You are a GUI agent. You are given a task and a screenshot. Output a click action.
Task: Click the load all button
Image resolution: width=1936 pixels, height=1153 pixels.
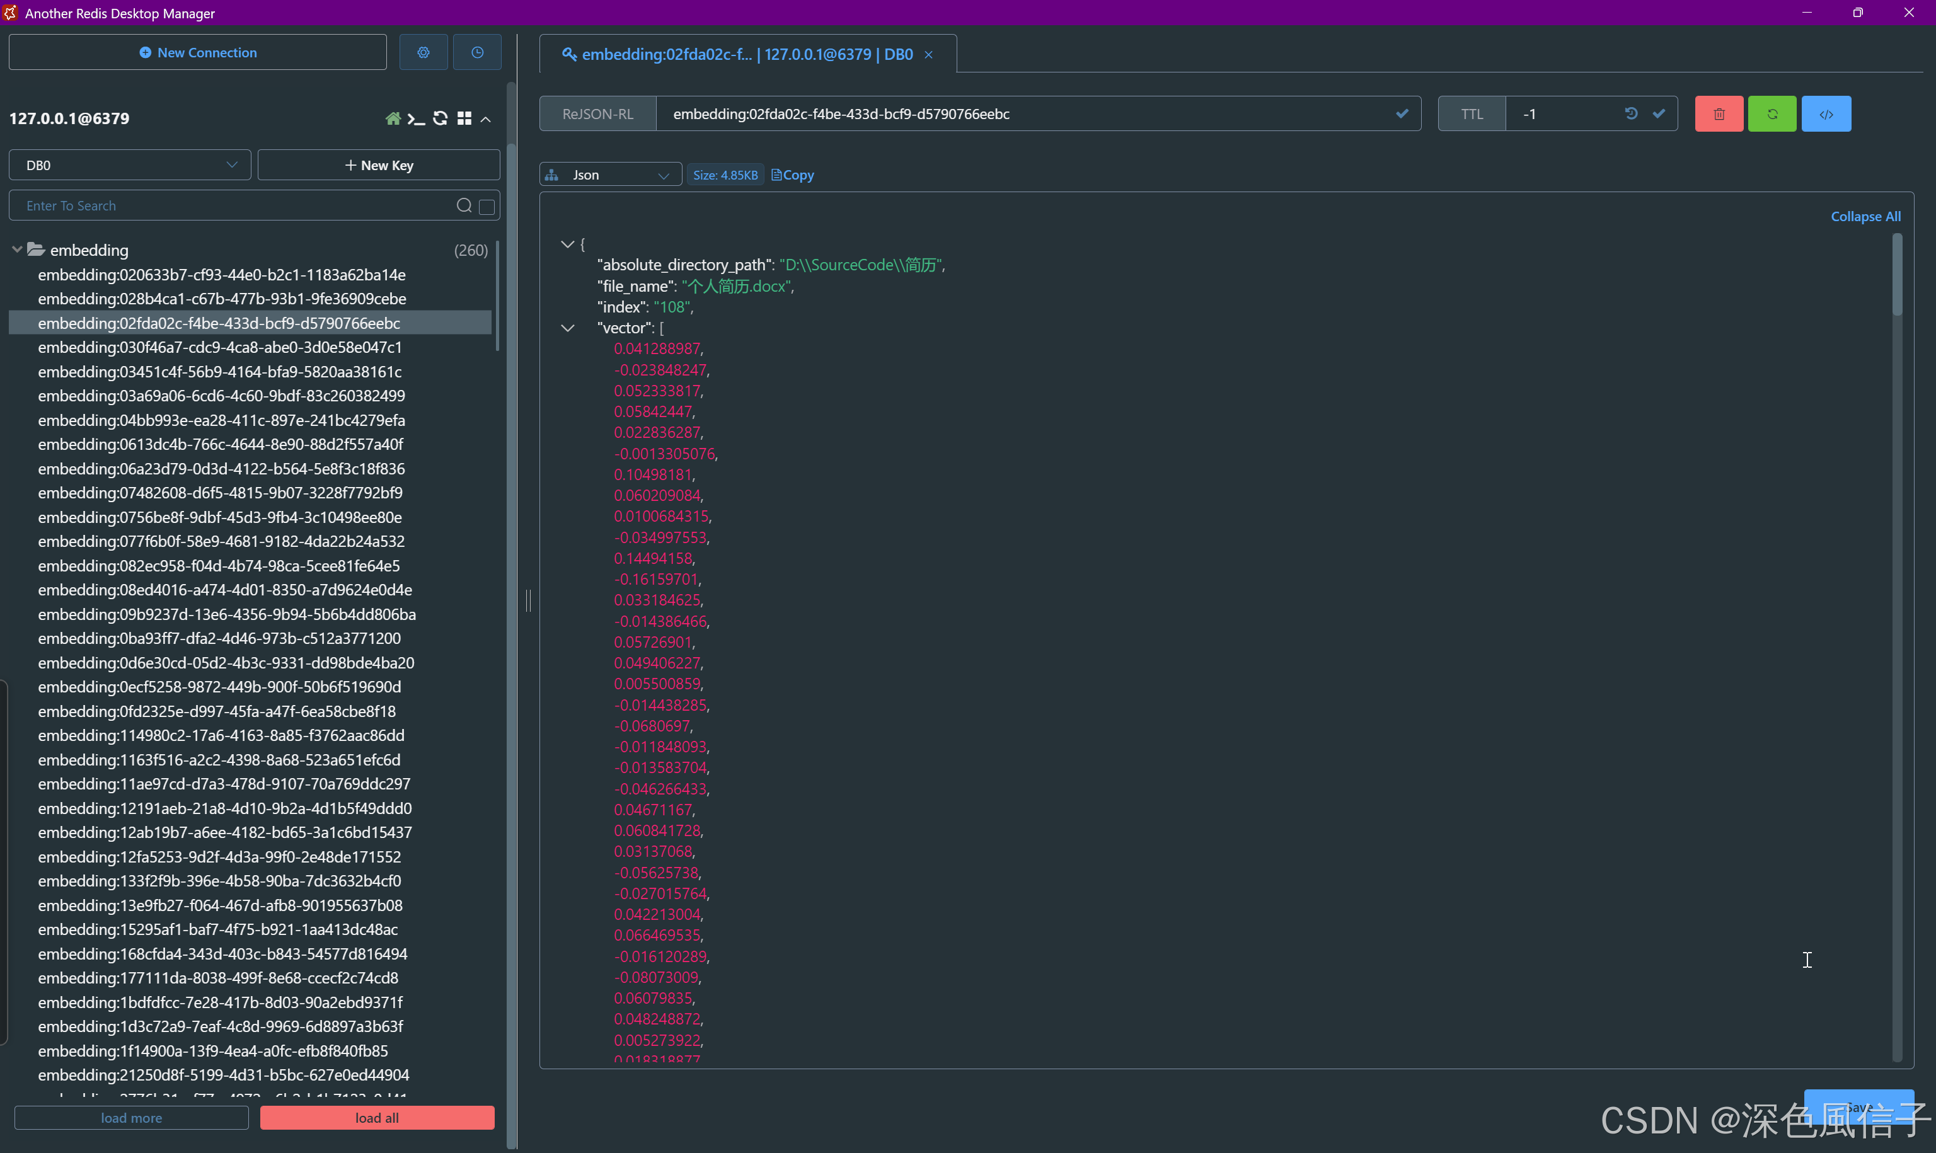(377, 1117)
